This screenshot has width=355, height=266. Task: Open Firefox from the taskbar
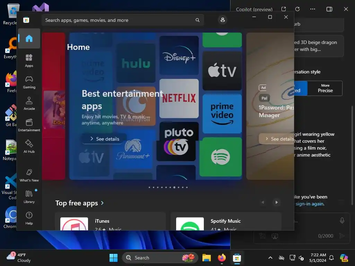[222, 258]
